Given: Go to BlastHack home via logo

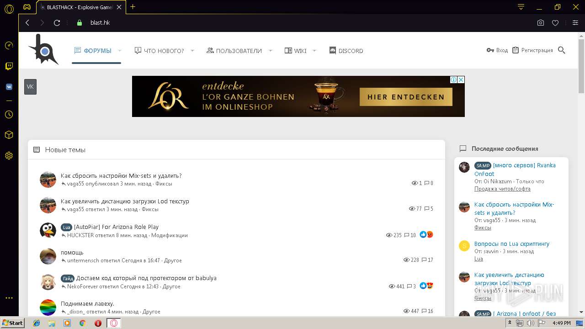Looking at the screenshot, I should click(43, 49).
